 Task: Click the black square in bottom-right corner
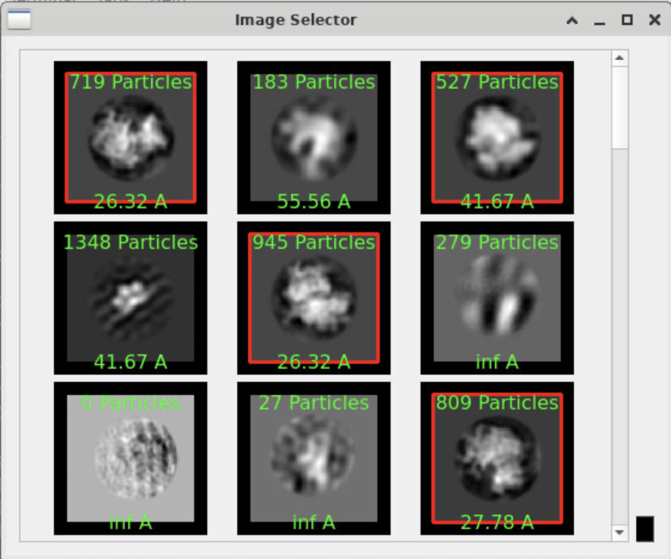coord(645,529)
